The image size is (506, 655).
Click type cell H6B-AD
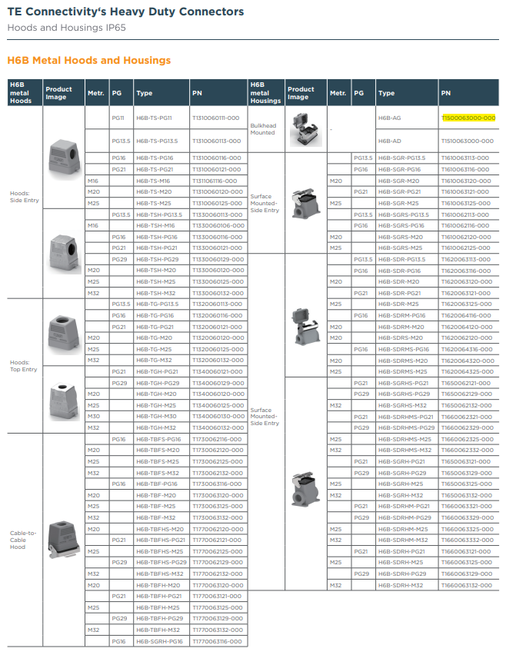[389, 141]
